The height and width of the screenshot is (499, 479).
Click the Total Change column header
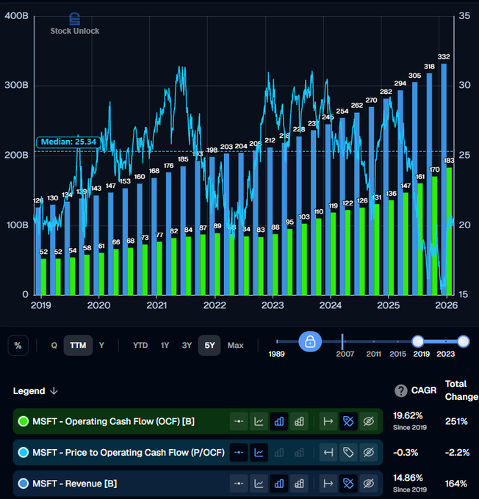tap(461, 390)
